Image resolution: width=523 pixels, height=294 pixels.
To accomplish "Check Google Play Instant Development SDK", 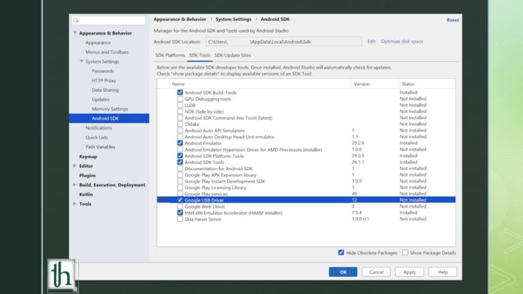I will [x=180, y=181].
